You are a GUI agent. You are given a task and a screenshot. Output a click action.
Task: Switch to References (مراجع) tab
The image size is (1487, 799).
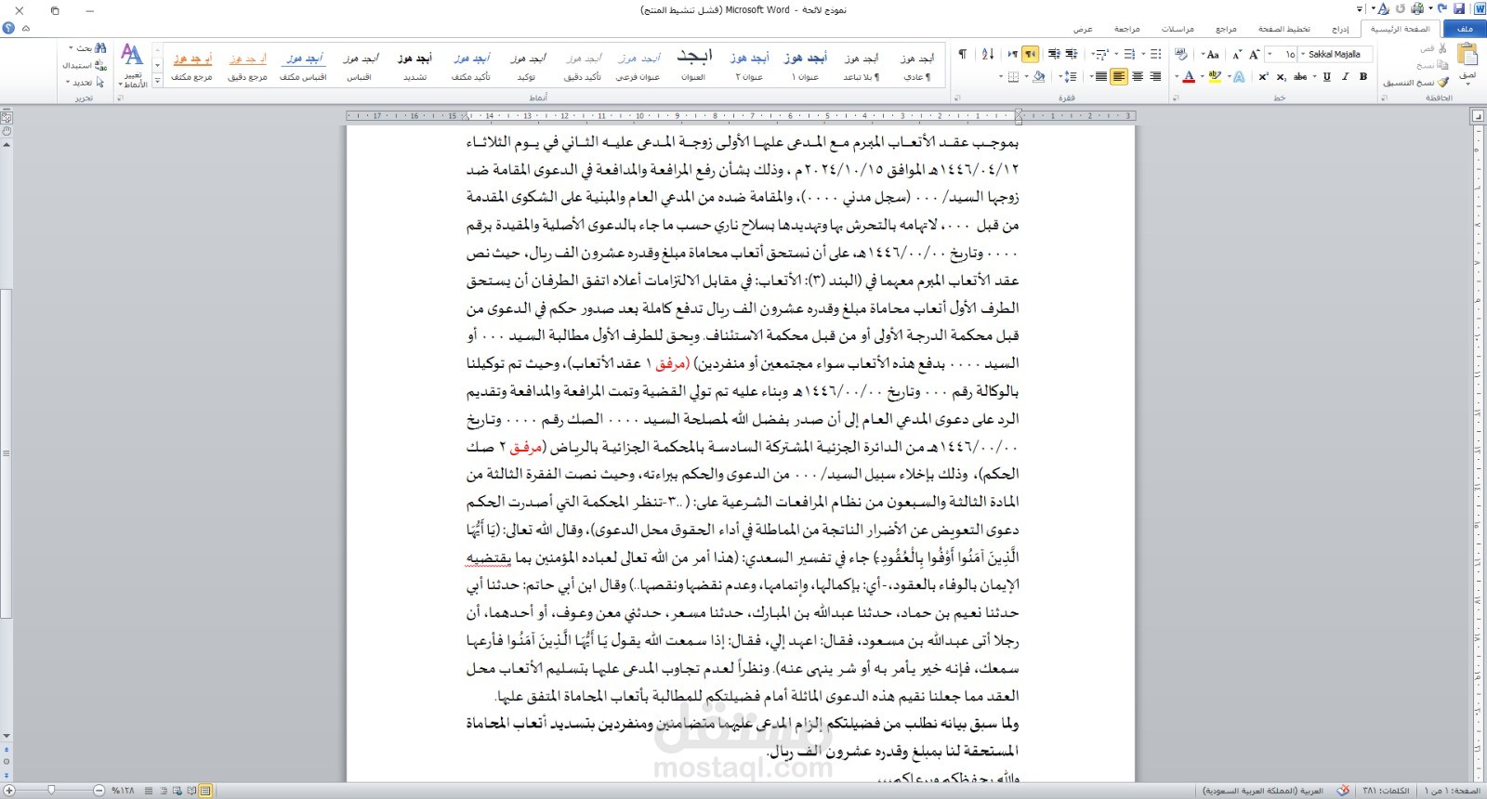tap(1226, 29)
